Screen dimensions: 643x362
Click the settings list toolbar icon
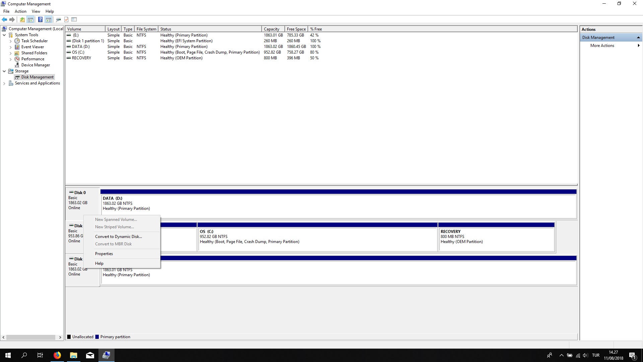(74, 19)
